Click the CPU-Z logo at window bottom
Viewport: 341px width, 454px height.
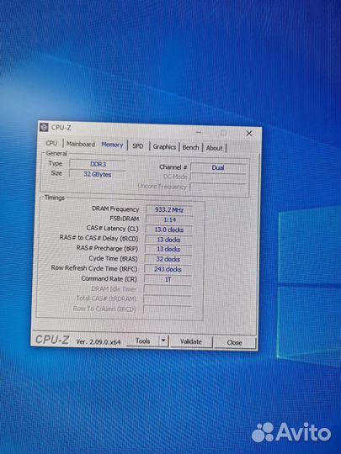[52, 340]
